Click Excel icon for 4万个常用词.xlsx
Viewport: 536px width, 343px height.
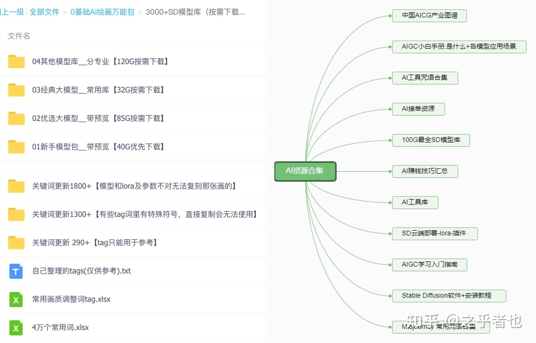pyautogui.click(x=16, y=328)
